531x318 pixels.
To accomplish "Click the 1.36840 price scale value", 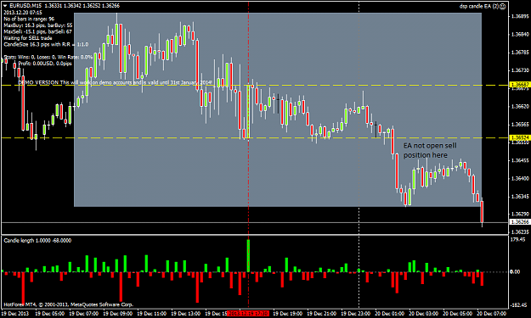I will click(520, 35).
